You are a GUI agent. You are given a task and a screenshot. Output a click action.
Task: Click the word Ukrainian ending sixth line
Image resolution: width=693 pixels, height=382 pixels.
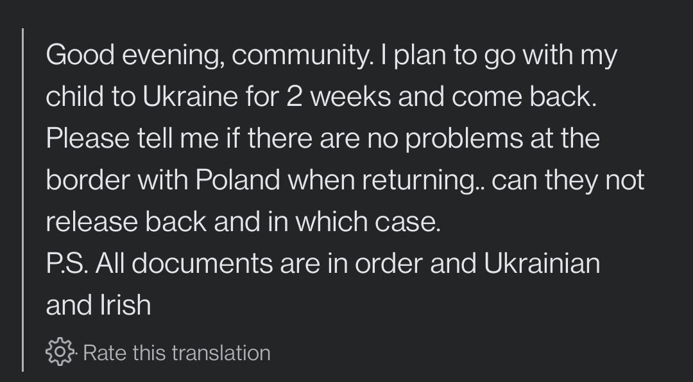coord(542,263)
